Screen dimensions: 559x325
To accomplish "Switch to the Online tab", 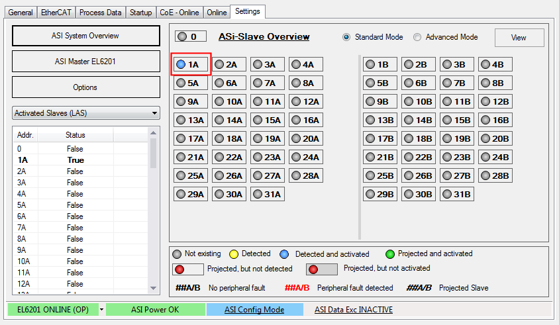I will 217,13.
